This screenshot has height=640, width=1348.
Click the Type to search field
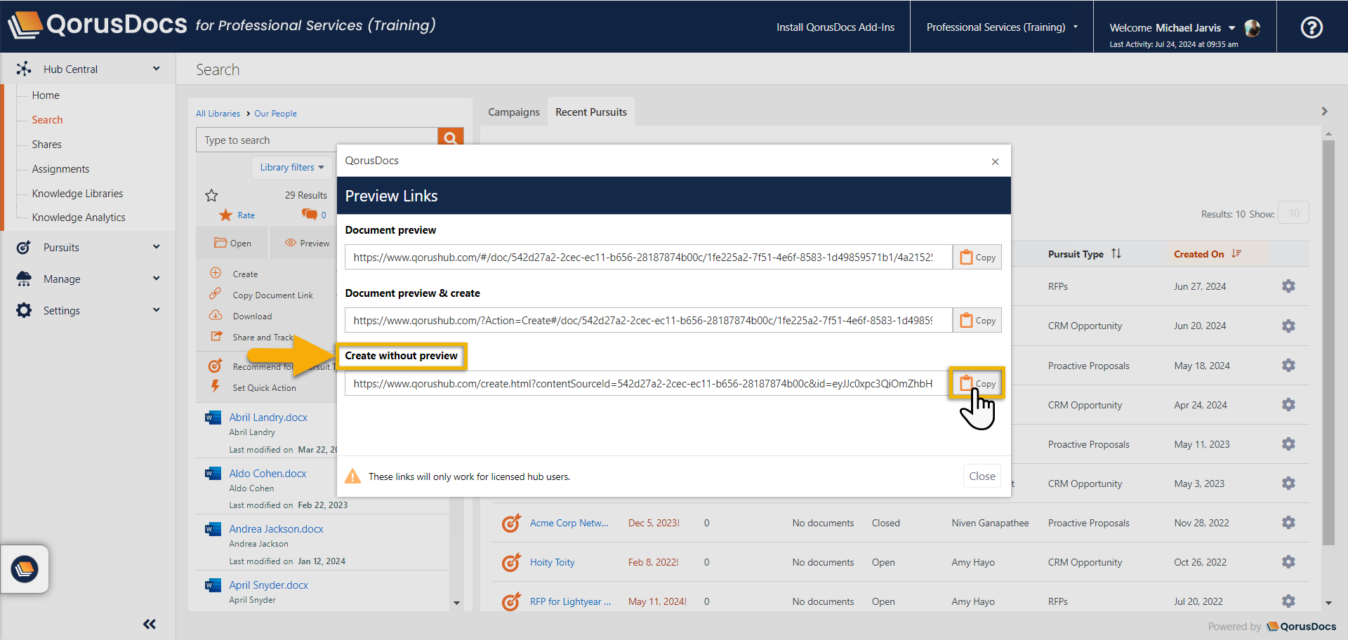(x=317, y=140)
